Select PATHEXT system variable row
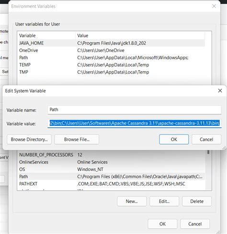227x234 pixels. [112, 184]
